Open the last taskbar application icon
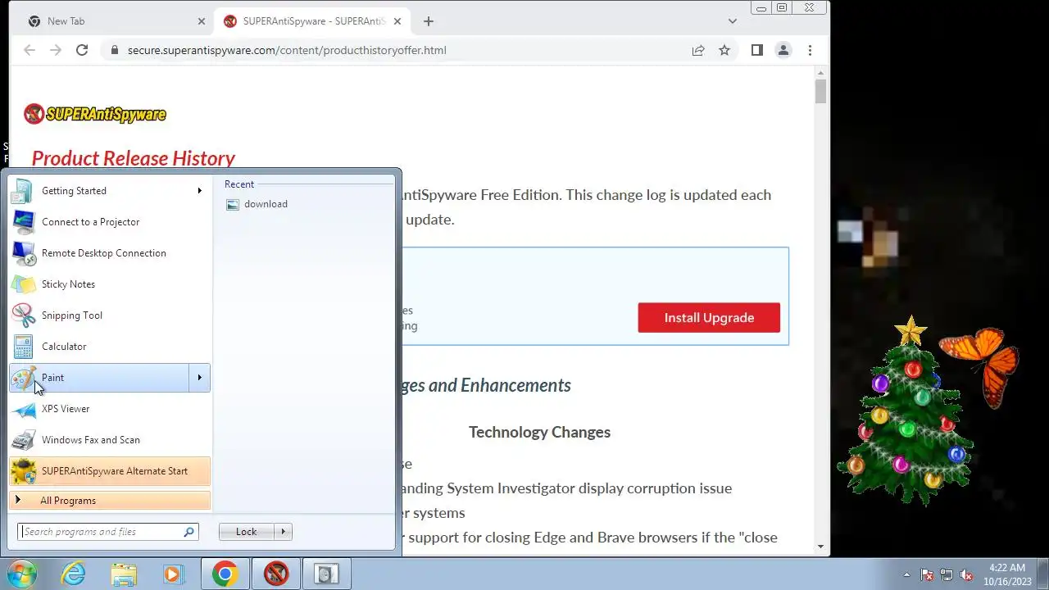Viewport: 1049px width, 590px height. coord(327,574)
